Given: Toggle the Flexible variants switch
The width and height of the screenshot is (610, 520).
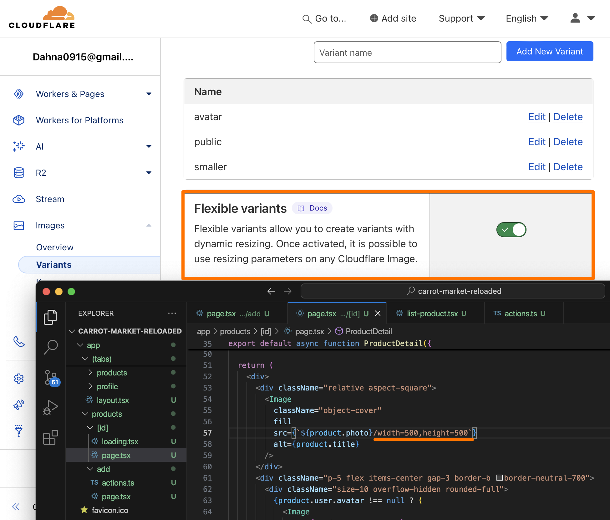Looking at the screenshot, I should [x=511, y=230].
